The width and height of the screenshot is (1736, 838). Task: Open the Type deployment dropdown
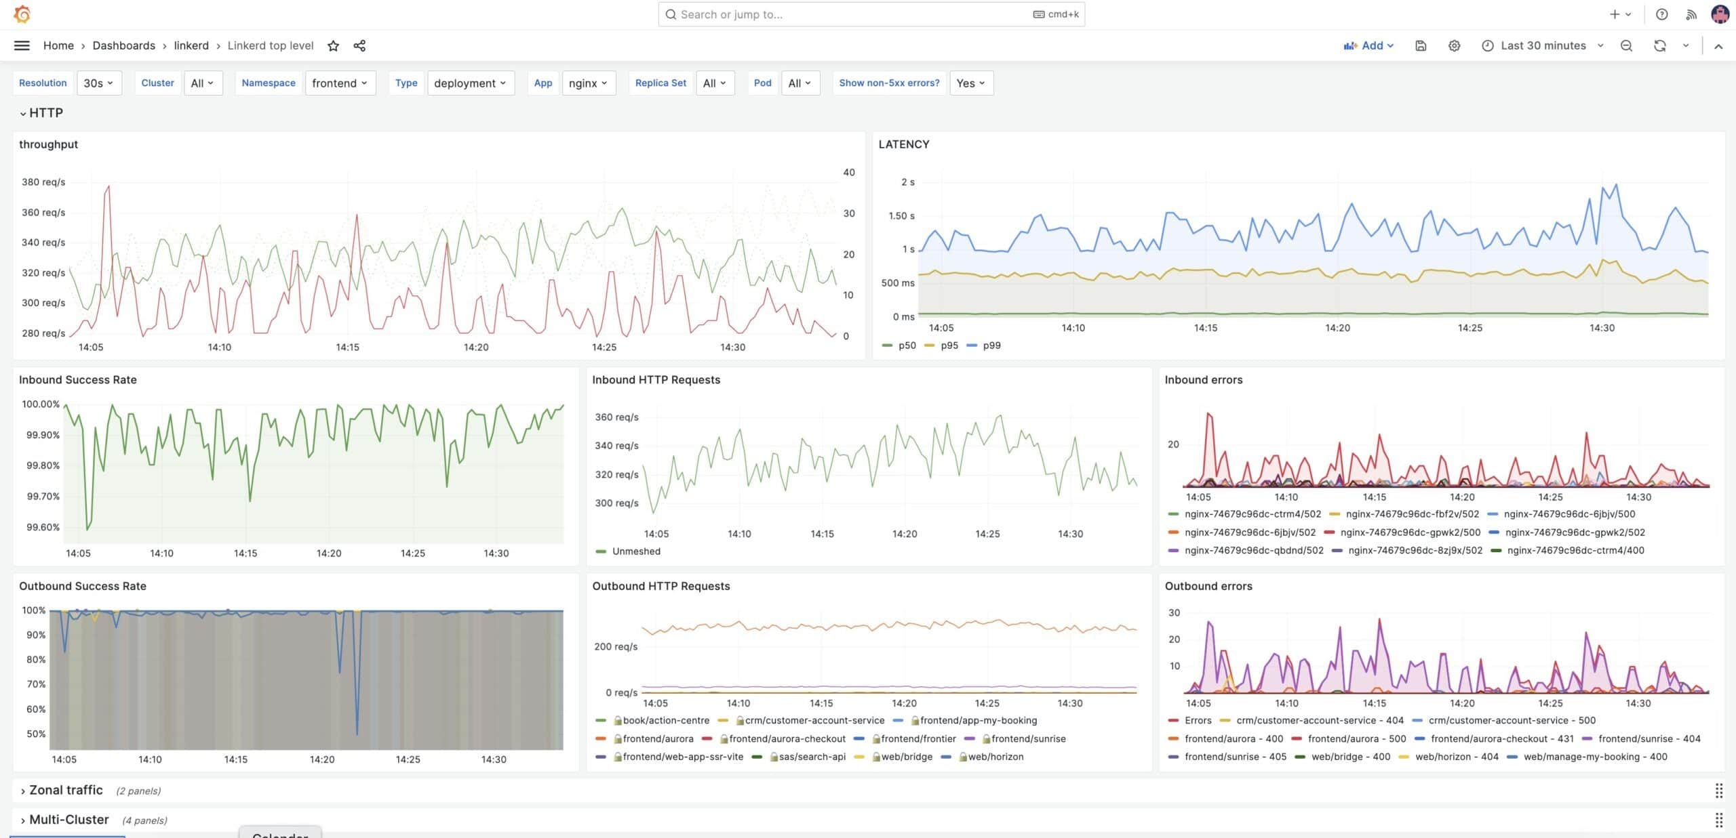(471, 83)
